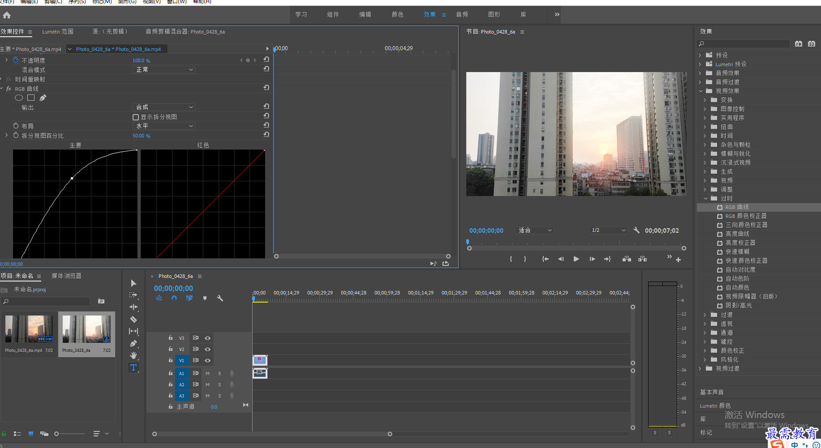
Task: Toggle 不透明度 animation stopwatch
Action: [x=16, y=60]
